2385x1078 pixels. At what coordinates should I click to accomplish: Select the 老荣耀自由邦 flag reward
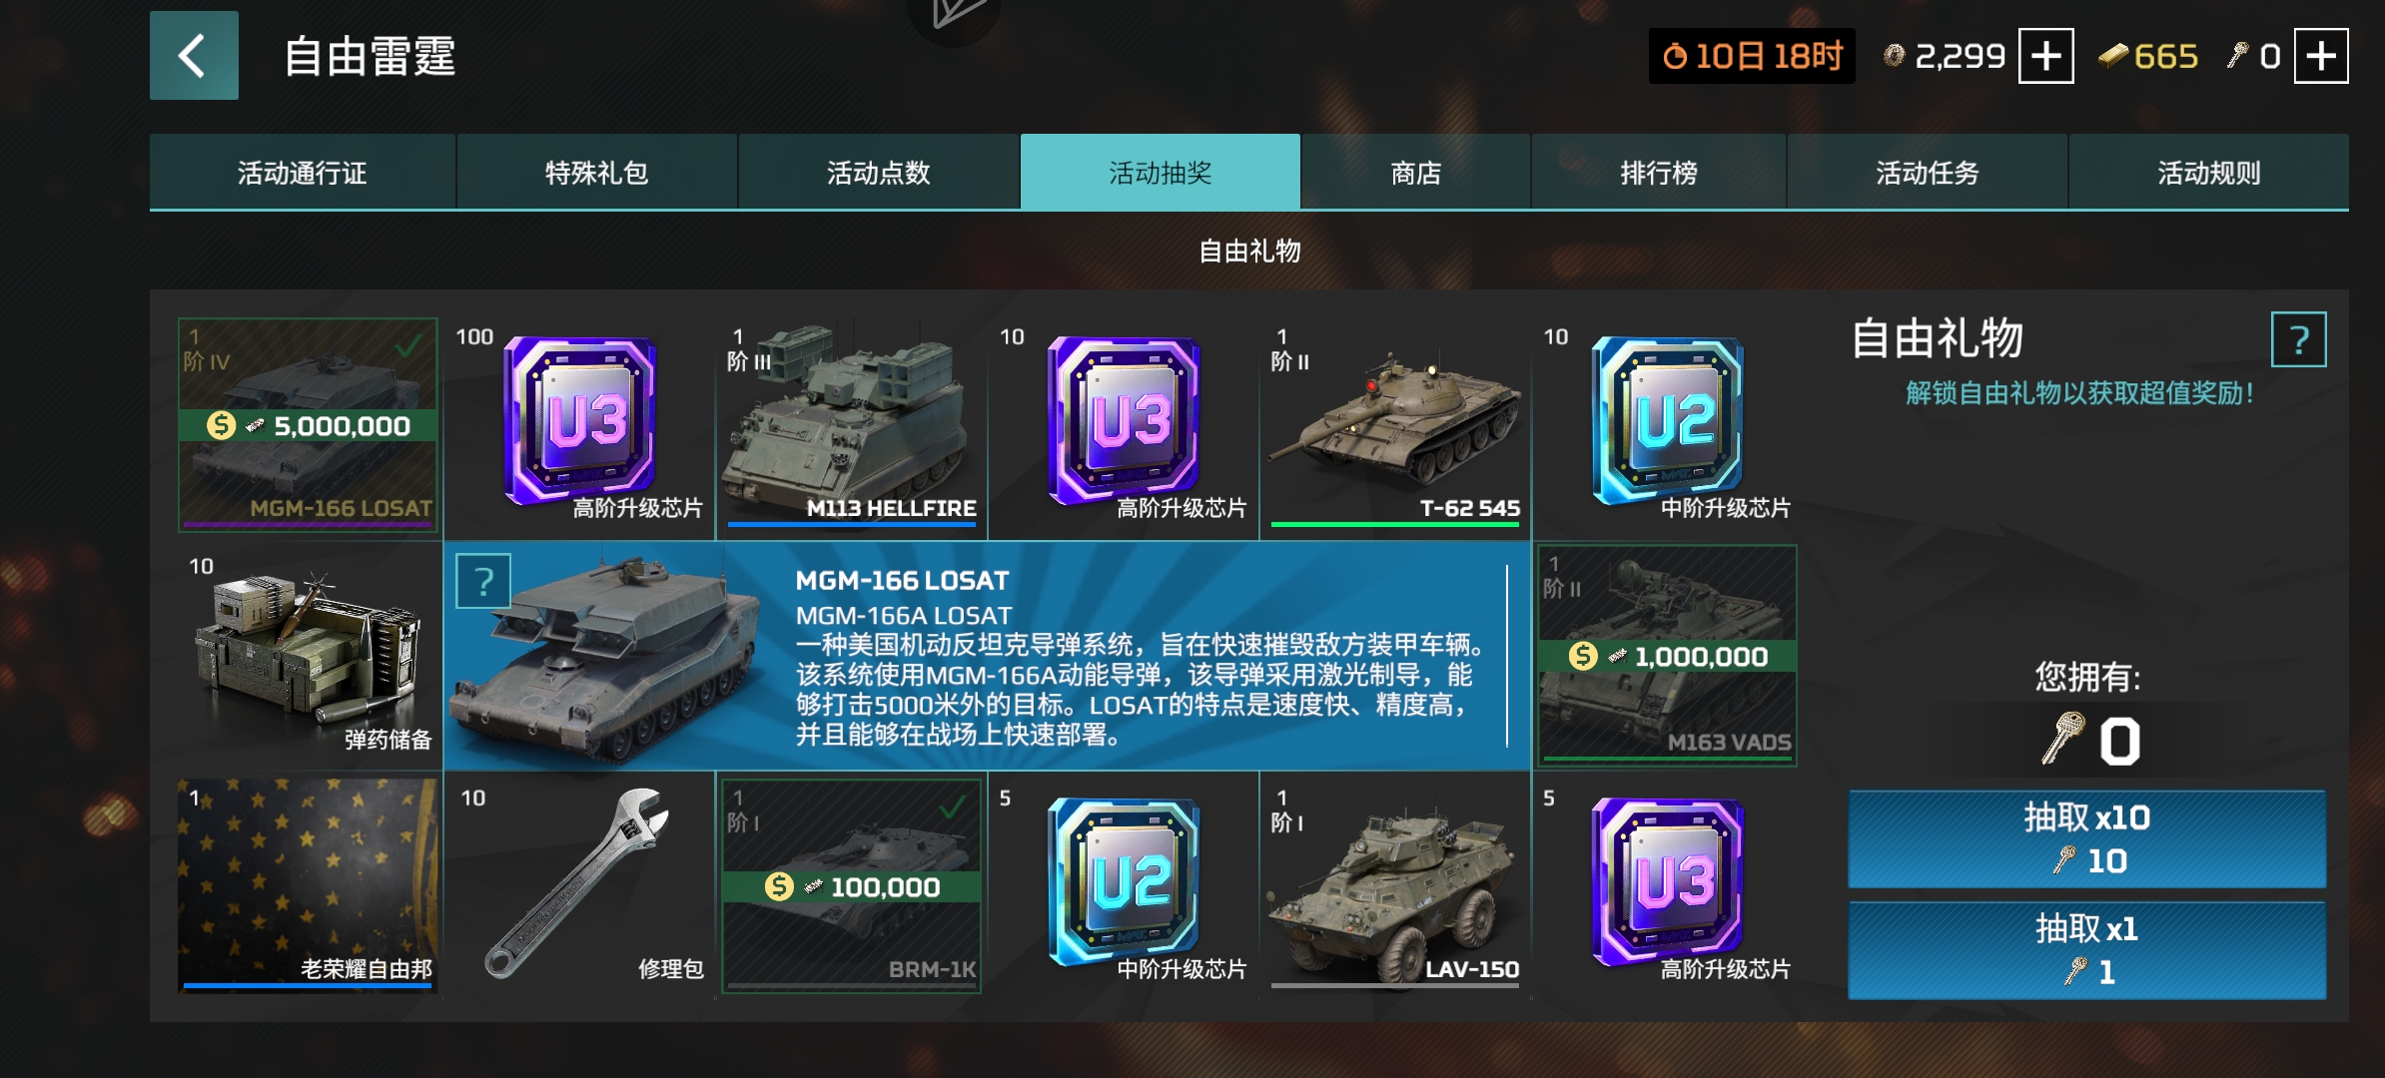(x=310, y=885)
